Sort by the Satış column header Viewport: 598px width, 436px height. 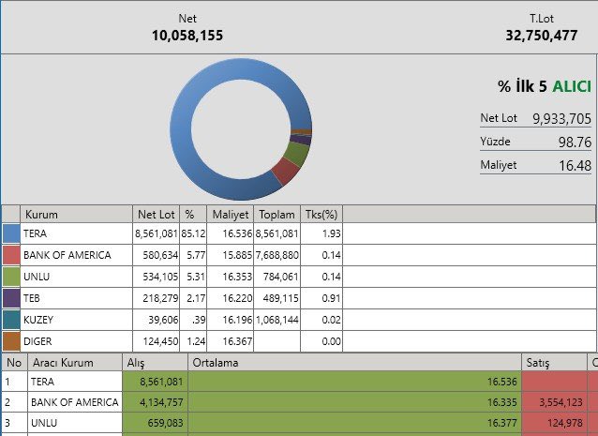coord(554,362)
